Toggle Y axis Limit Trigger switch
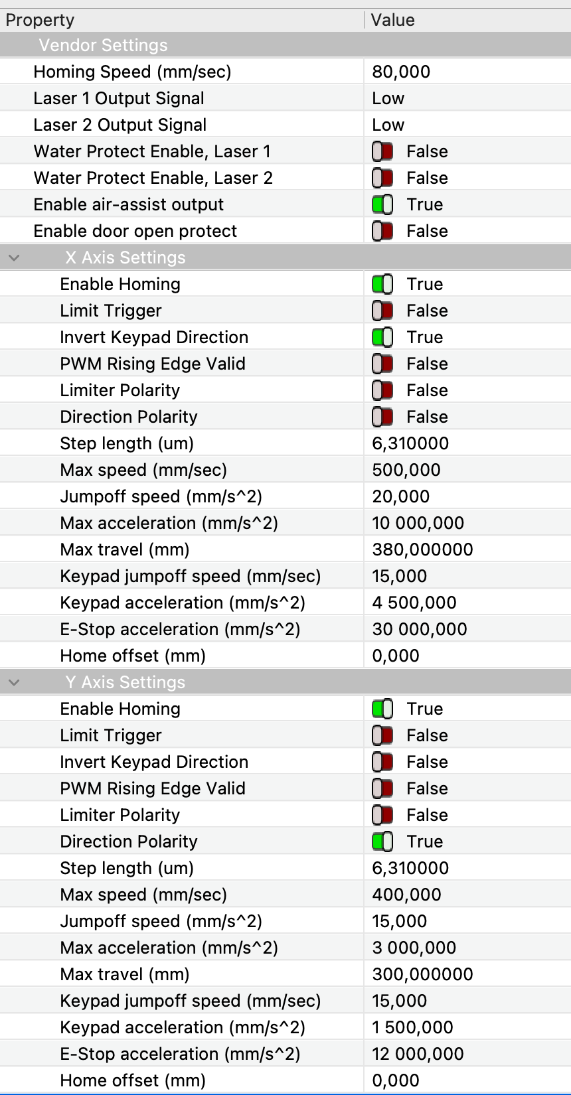Image resolution: width=571 pixels, height=1095 pixels. click(x=382, y=735)
